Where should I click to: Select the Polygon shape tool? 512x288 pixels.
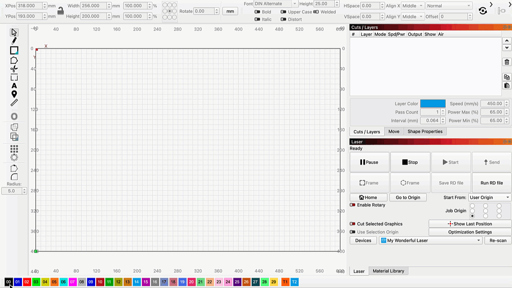pyautogui.click(x=14, y=60)
